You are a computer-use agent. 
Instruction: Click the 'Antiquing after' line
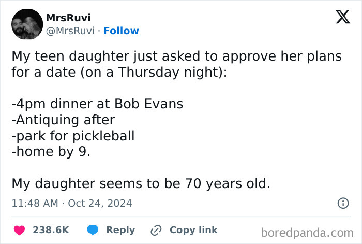[63, 120]
